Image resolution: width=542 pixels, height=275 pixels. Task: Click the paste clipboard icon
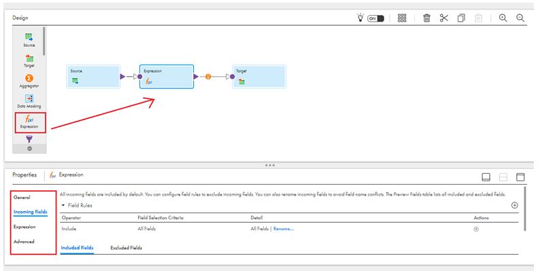(478, 18)
